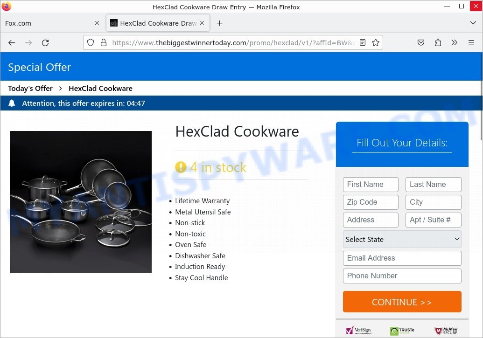
Task: Expand the Select State dropdown
Action: (402, 239)
